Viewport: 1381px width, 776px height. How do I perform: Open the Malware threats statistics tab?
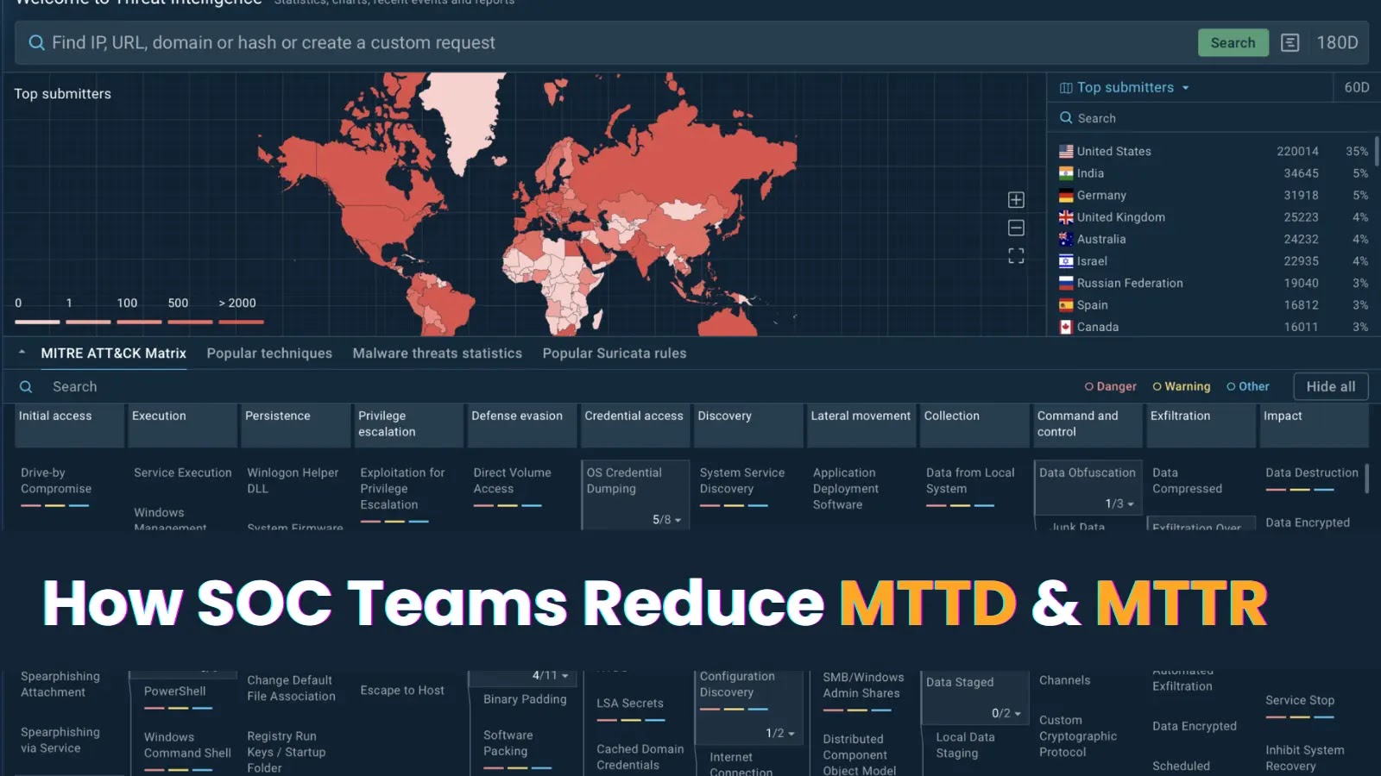[x=437, y=353]
